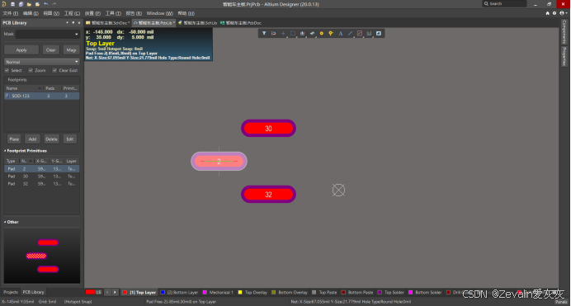Click the yellow pin marker tool icon
The height and width of the screenshot is (306, 571).
click(331, 34)
